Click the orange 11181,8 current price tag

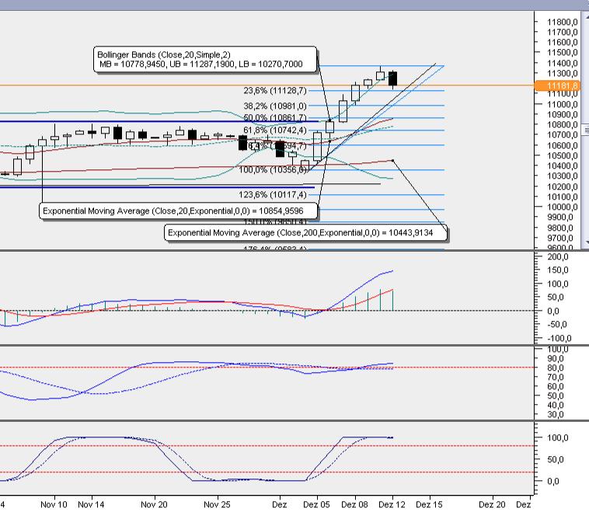(563, 85)
